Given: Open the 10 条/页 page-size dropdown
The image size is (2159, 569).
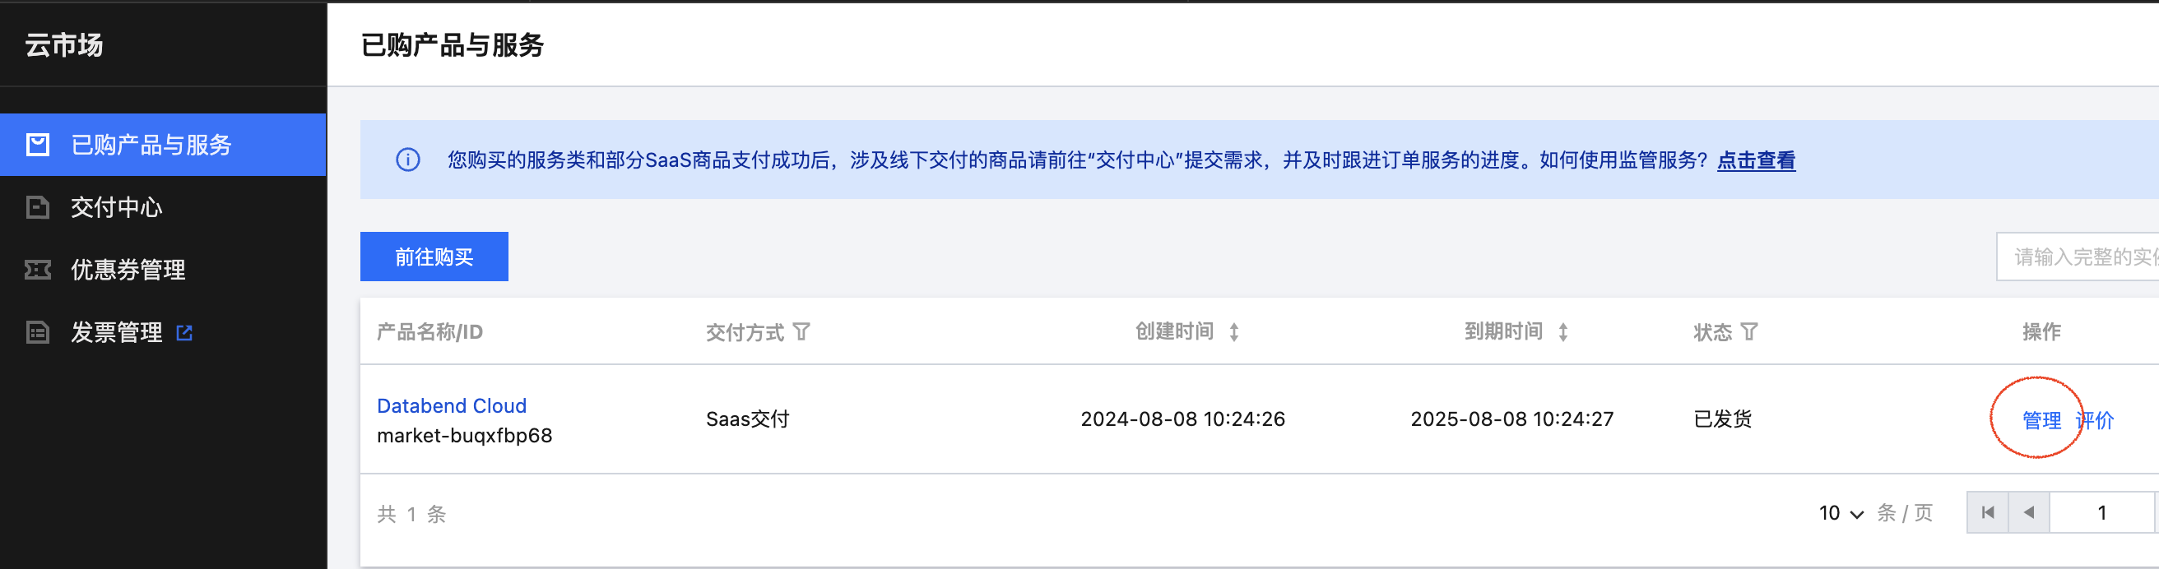Looking at the screenshot, I should (1841, 513).
